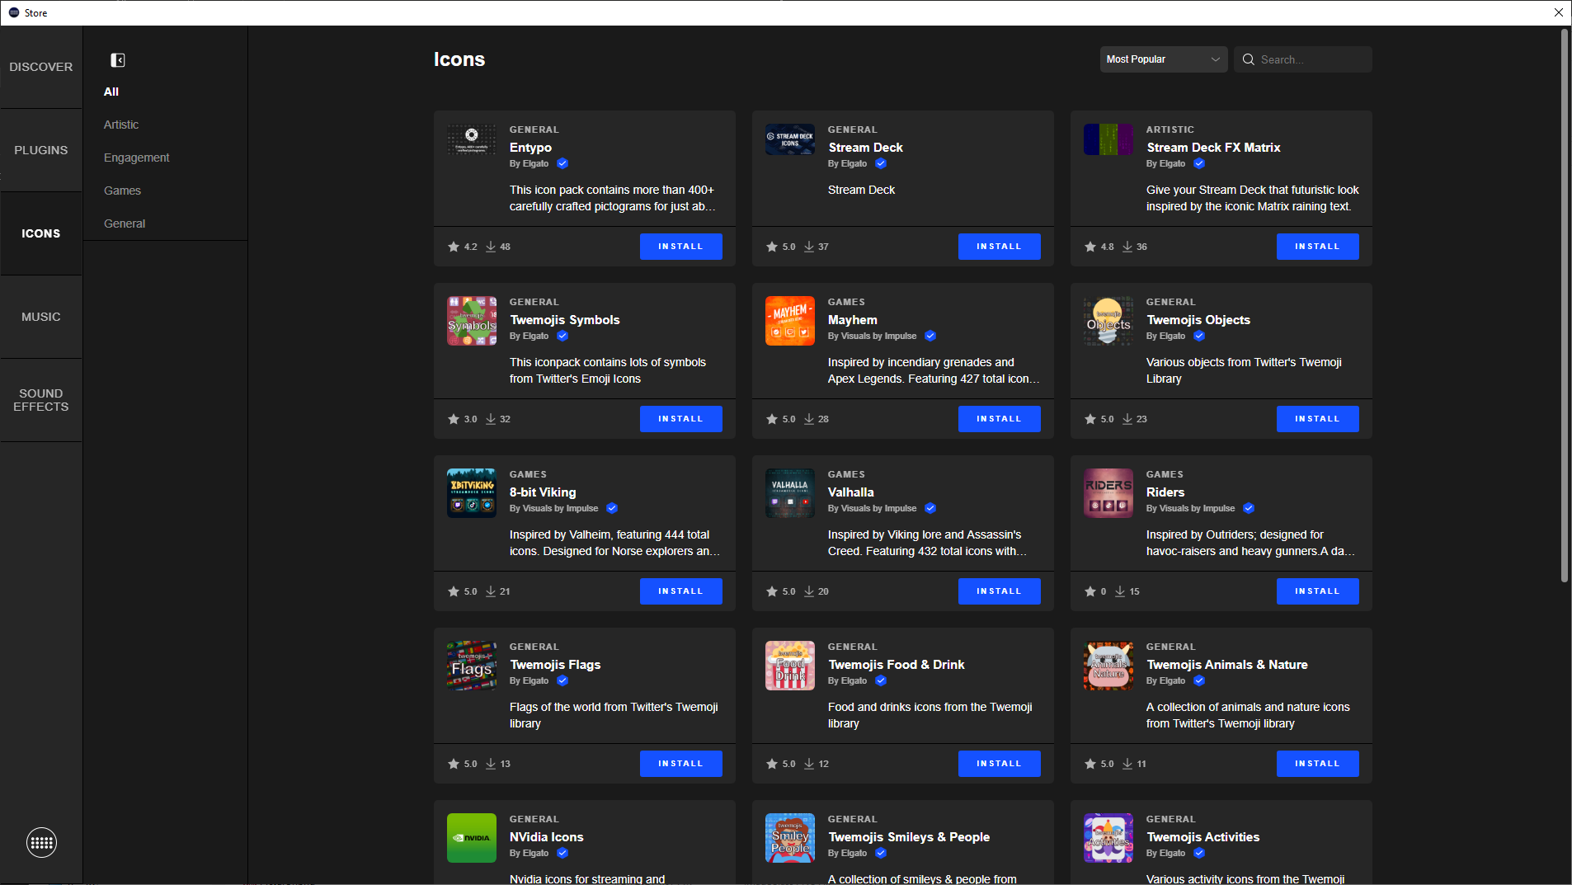Open the Twemojis Animals & Nature thumbnail

(x=1108, y=666)
